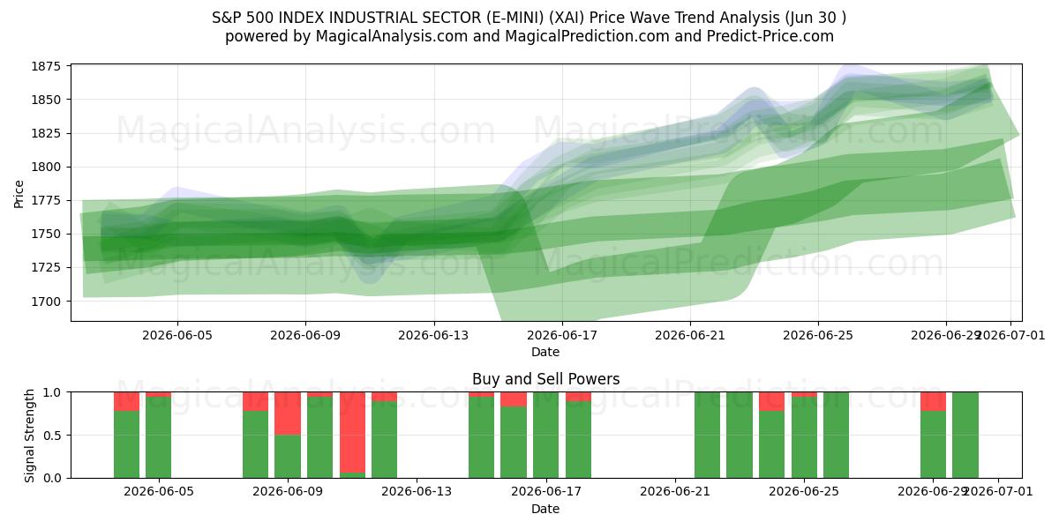Select red half of the 2026-06-09 signal bar
The width and height of the screenshot is (1059, 529).
[288, 414]
